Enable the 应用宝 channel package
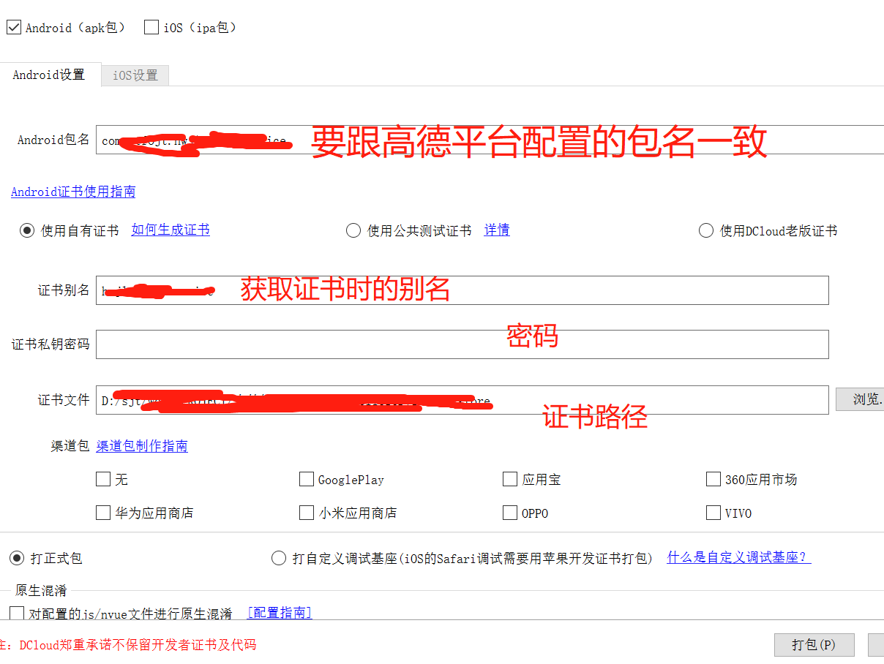Image resolution: width=884 pixels, height=664 pixels. pos(510,479)
